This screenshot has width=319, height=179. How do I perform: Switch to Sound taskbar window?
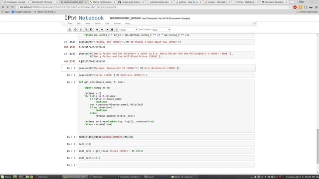(x=149, y=177)
